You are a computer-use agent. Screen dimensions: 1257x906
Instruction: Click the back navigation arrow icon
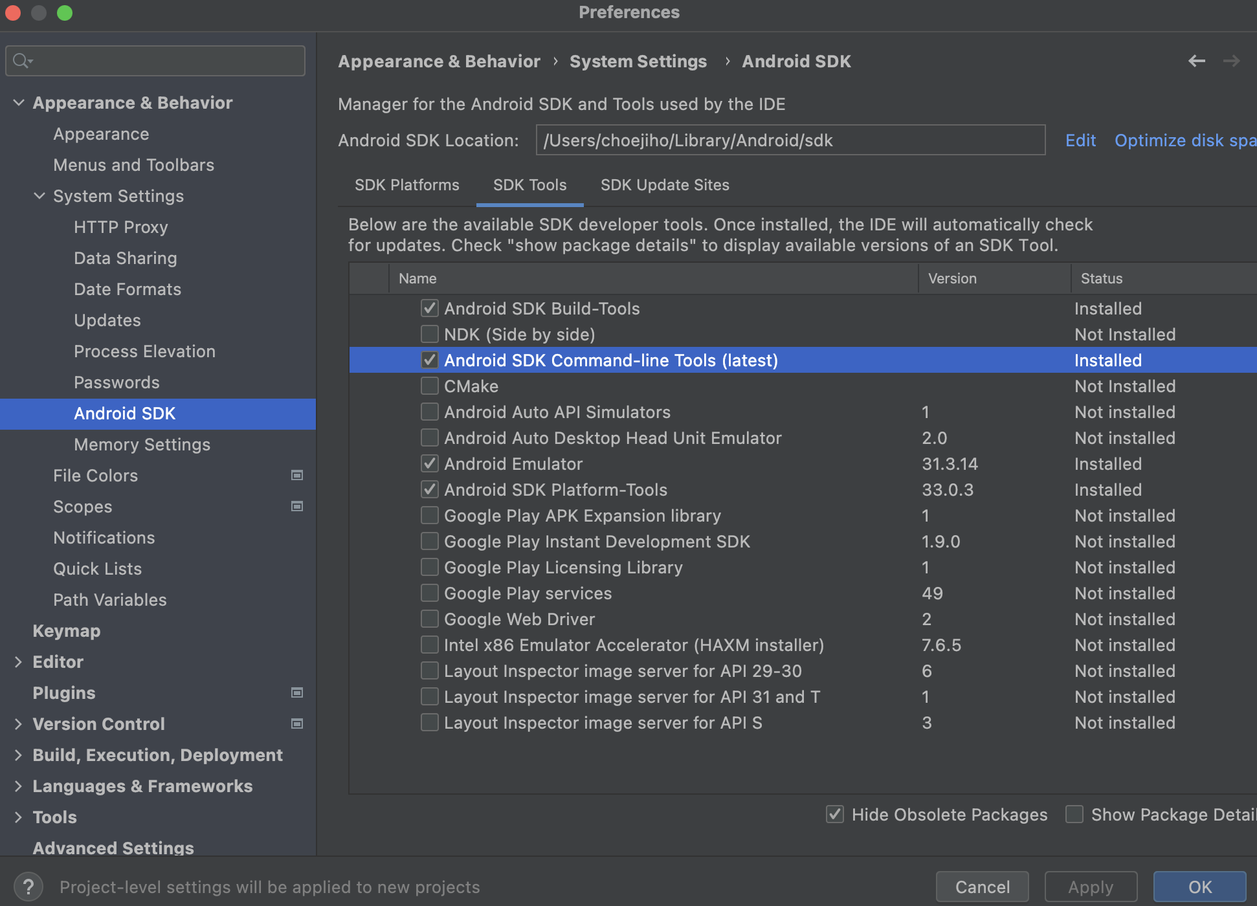[1197, 61]
